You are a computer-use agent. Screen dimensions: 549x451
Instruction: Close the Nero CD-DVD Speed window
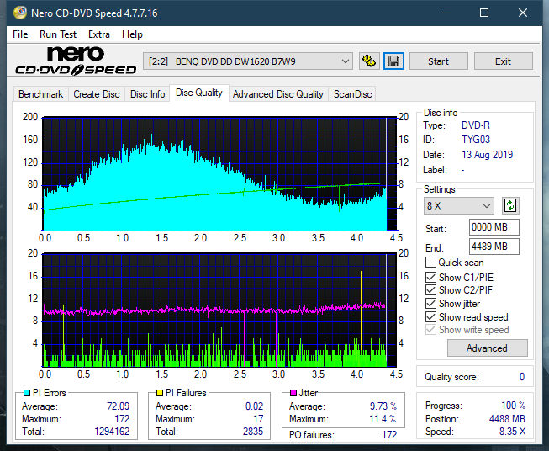pyautogui.click(x=523, y=13)
